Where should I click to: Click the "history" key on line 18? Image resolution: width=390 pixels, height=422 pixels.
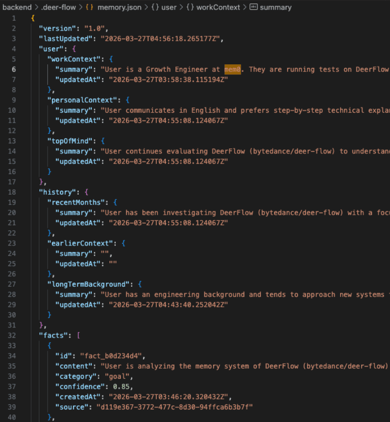(57, 192)
